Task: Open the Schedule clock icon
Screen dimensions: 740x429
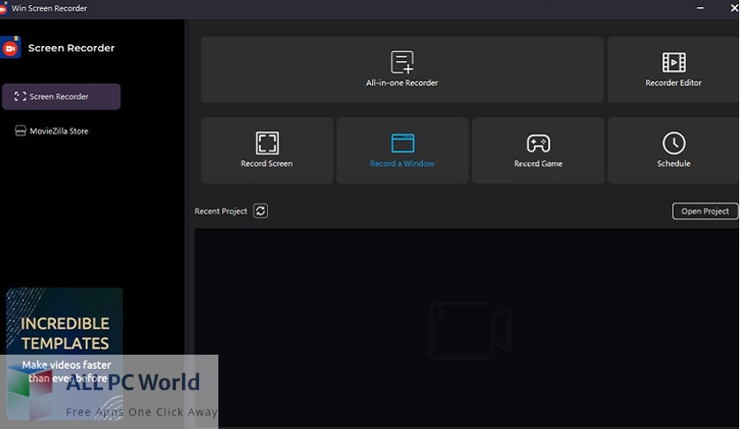Action: pyautogui.click(x=674, y=143)
